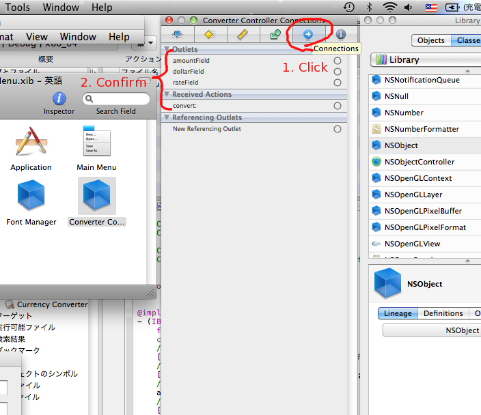Collapse the Received Actions section
This screenshot has height=415, width=481.
coord(167,94)
